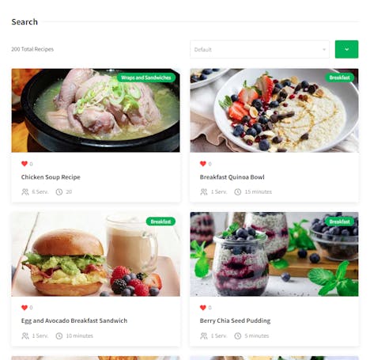Favorite the Berry Chia Seed Pudding heart
This screenshot has width=370, height=360.
click(203, 308)
